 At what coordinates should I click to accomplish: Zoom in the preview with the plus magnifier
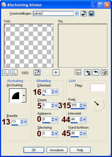14,72
